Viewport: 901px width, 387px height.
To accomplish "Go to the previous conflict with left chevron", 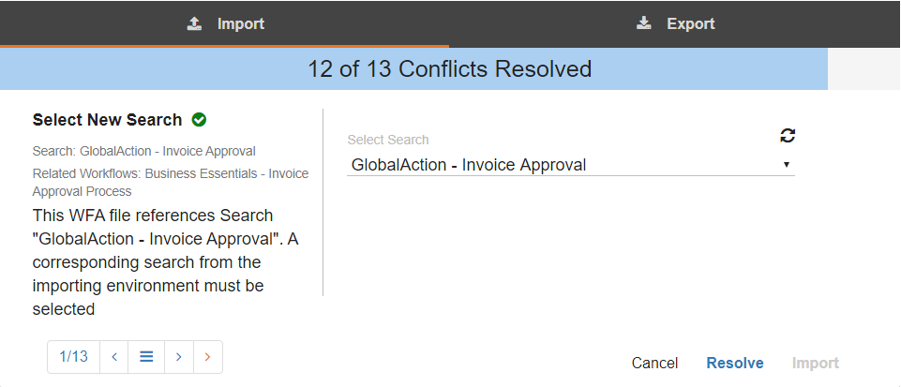I will pyautogui.click(x=113, y=357).
